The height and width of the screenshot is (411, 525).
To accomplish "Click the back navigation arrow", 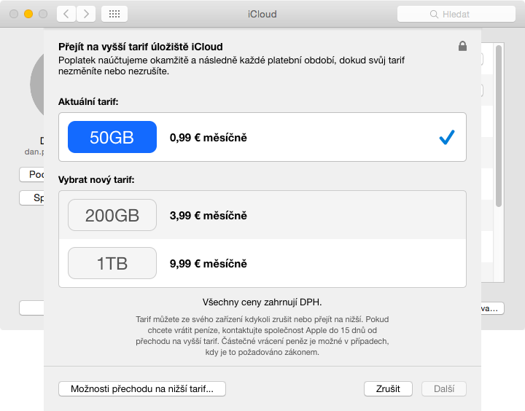I will pyautogui.click(x=66, y=14).
